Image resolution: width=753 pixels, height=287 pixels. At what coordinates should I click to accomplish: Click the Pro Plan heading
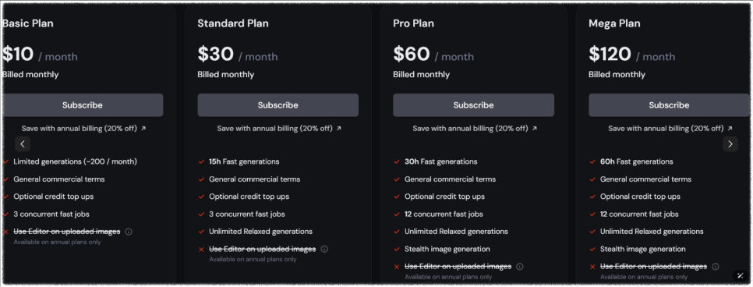(413, 23)
